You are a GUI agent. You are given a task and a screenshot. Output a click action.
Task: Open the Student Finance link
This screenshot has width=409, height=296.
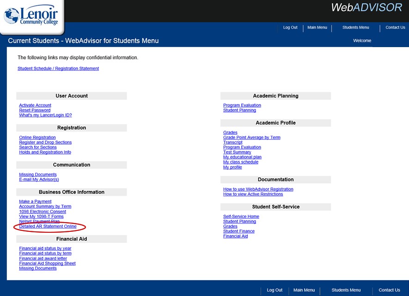(238, 231)
